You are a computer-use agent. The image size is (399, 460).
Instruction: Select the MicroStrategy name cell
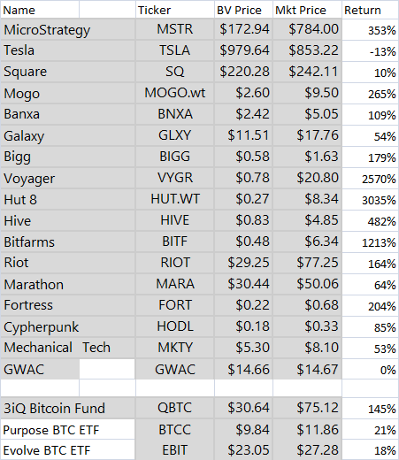(x=68, y=29)
